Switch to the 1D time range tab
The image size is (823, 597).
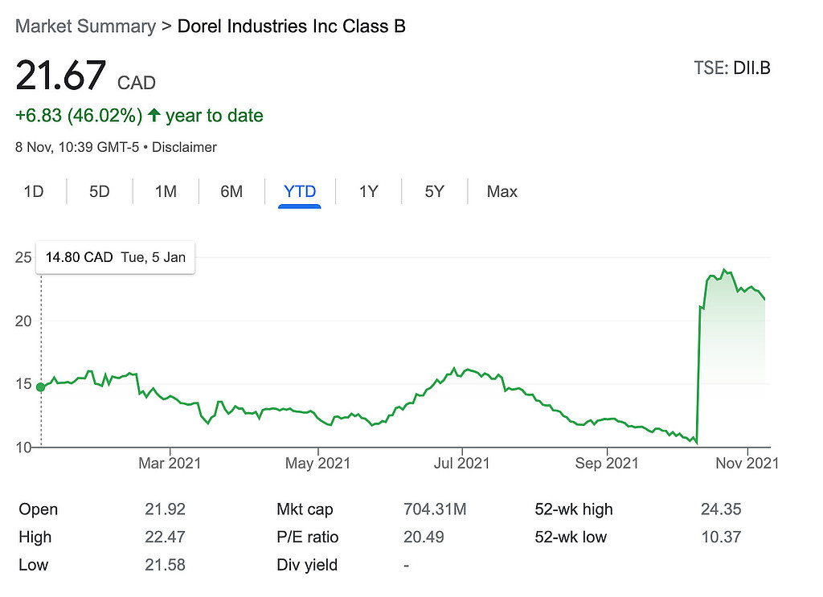coord(34,191)
